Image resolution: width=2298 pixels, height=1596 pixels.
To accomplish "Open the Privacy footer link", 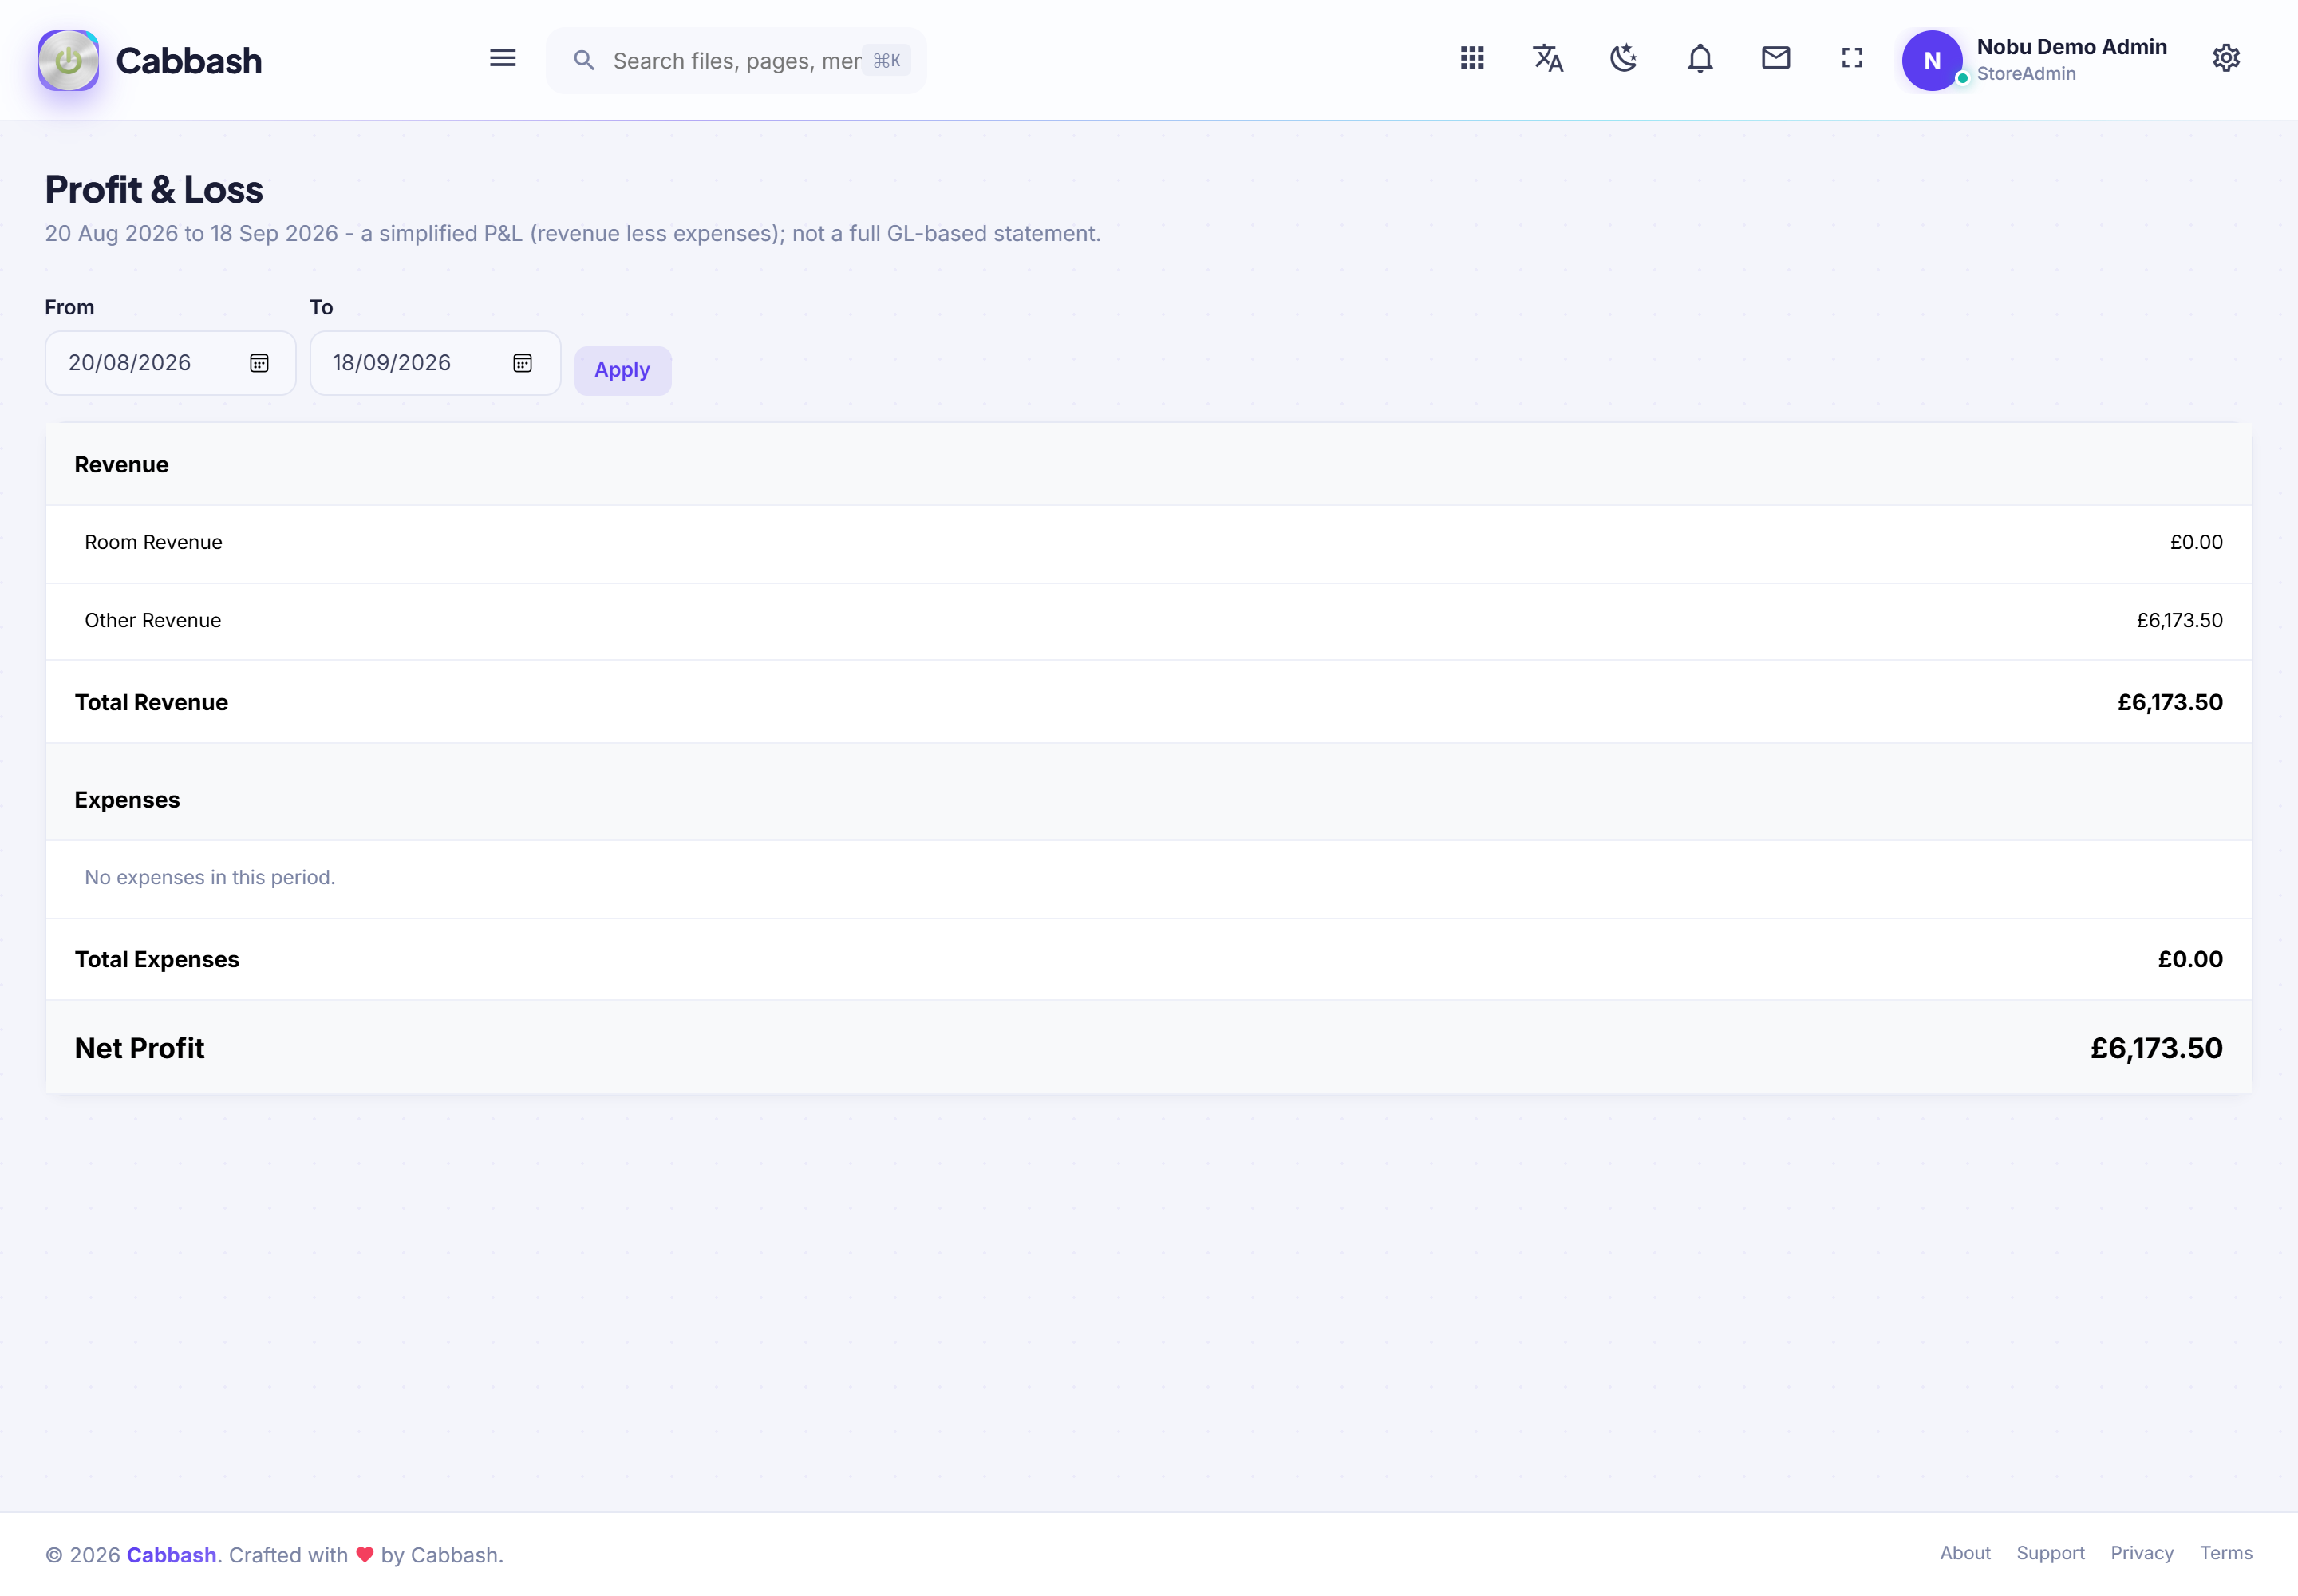I will (2142, 1553).
